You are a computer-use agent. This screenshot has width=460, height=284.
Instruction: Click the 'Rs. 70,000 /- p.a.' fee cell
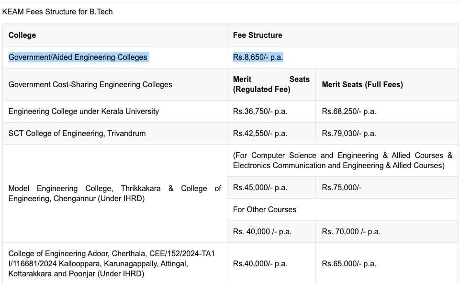(351, 232)
